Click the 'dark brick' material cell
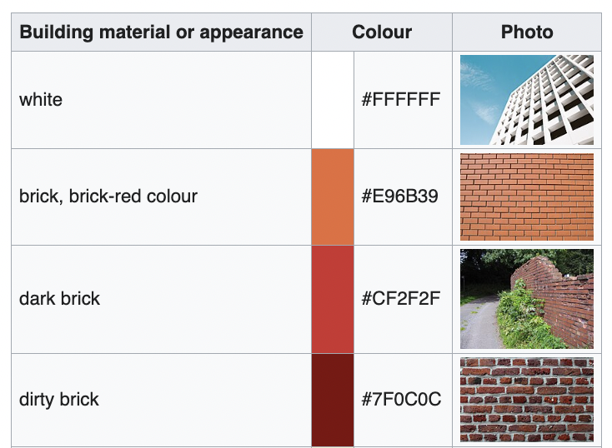Viewport: 612px width, 448px height. click(161, 300)
